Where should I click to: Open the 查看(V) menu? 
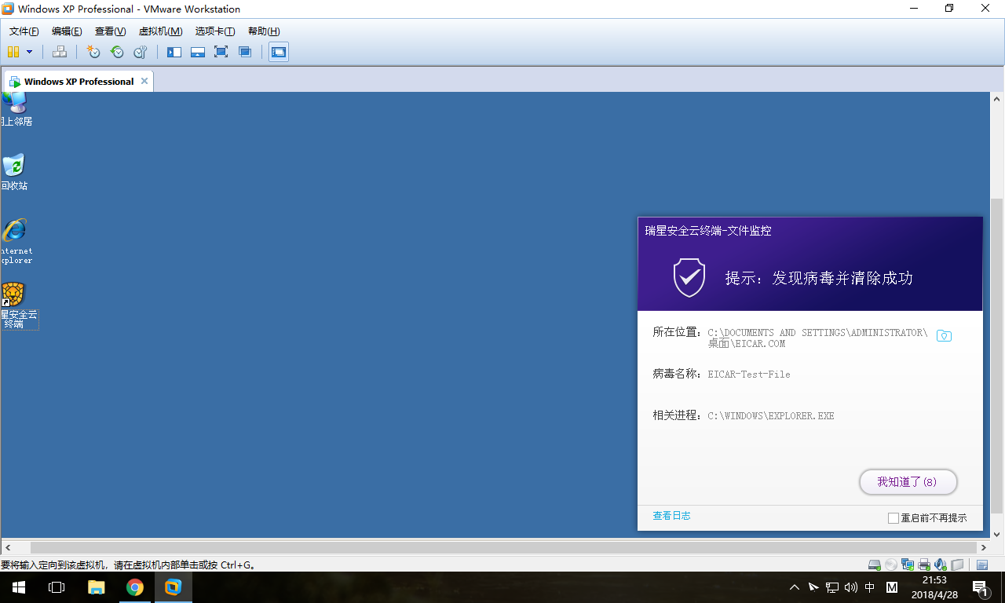click(110, 31)
